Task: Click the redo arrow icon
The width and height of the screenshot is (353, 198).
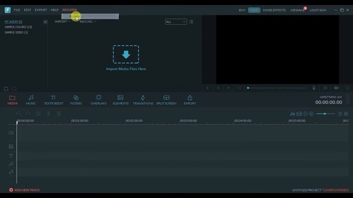Action: (x=28, y=114)
